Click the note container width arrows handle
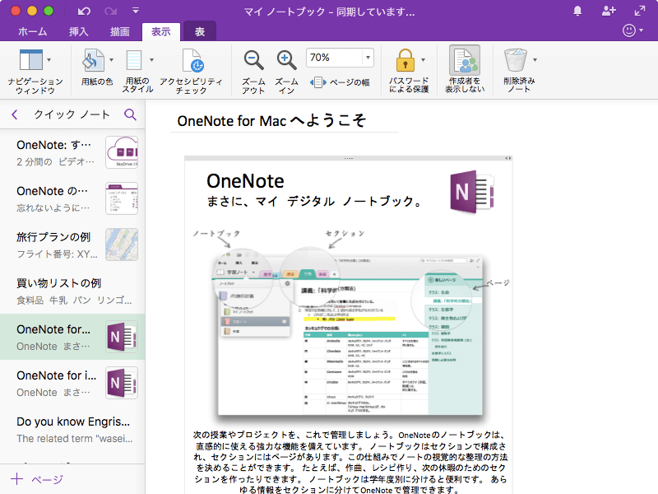This screenshot has height=494, width=658. point(507,158)
